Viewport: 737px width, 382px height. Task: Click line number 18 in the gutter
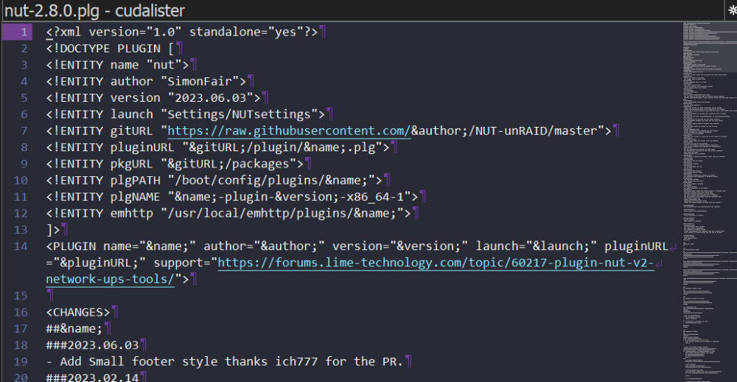coord(21,345)
